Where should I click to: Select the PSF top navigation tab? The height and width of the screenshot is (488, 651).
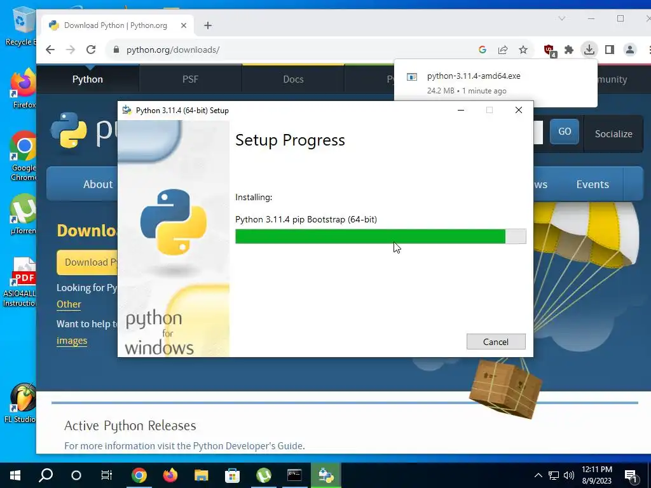tap(191, 79)
